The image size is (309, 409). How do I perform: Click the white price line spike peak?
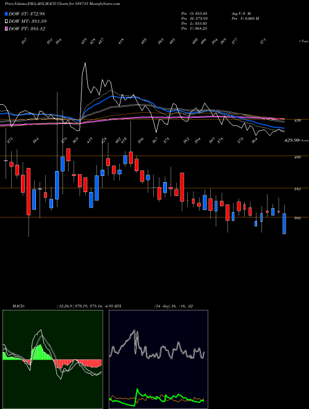[x=85, y=63]
